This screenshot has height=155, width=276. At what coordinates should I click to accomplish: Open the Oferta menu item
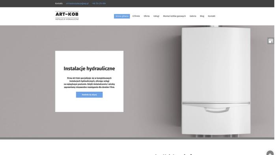coord(146,16)
